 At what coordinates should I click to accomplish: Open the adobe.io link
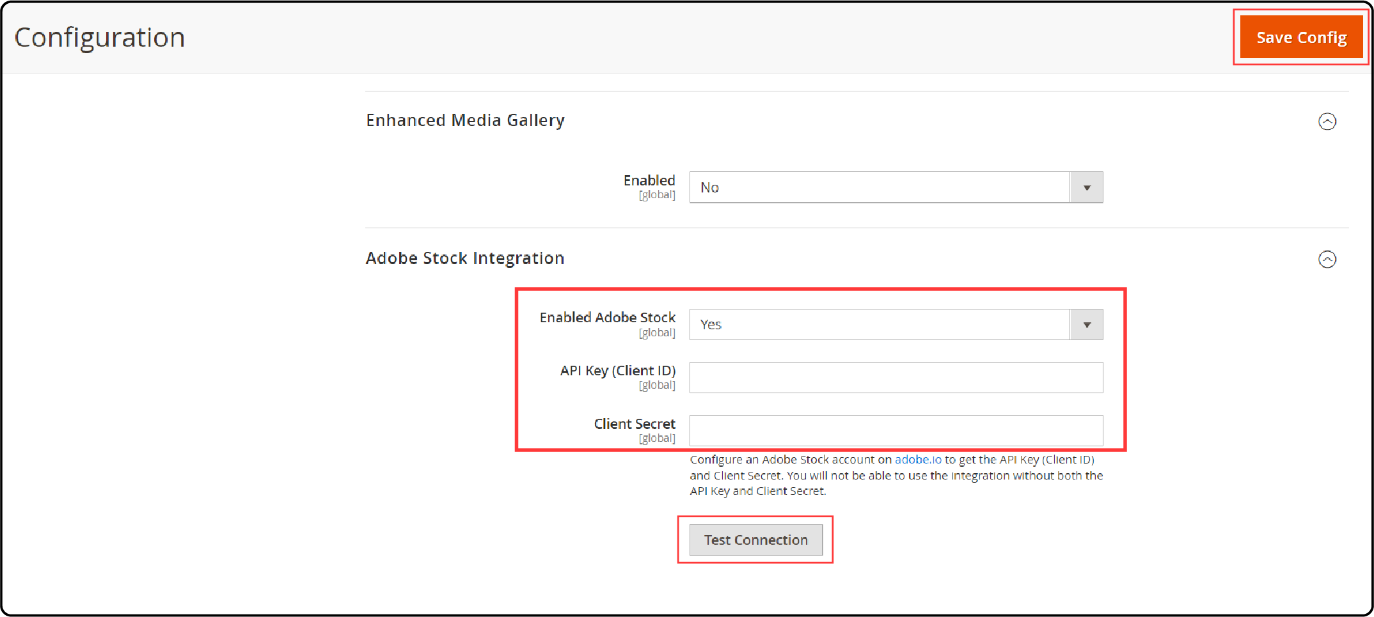(x=918, y=459)
